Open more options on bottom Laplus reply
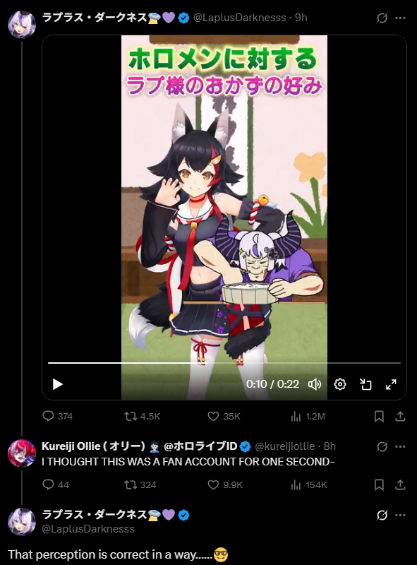This screenshot has height=565, width=417. (x=400, y=515)
